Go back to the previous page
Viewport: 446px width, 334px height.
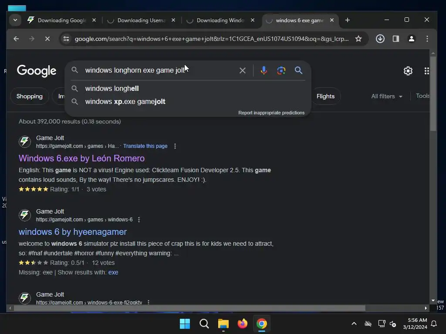pyautogui.click(x=16, y=39)
